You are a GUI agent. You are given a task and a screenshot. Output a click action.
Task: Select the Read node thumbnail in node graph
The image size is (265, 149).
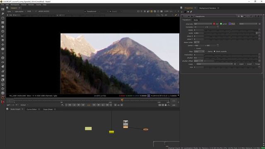click(125, 123)
